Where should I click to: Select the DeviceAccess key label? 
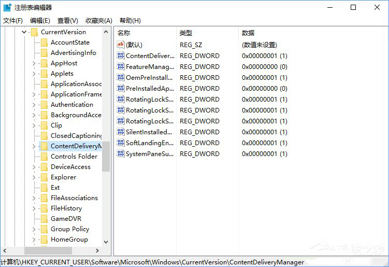click(71, 167)
